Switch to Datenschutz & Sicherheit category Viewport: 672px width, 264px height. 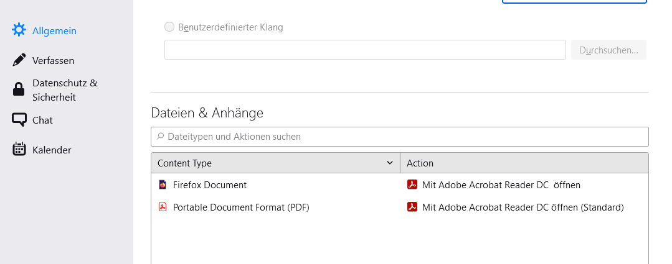pos(65,90)
